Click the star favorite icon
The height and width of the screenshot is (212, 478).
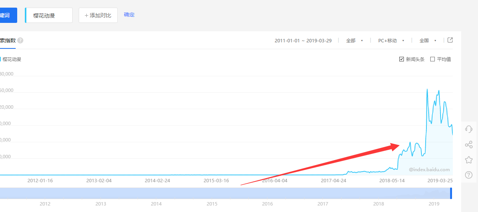point(469,160)
